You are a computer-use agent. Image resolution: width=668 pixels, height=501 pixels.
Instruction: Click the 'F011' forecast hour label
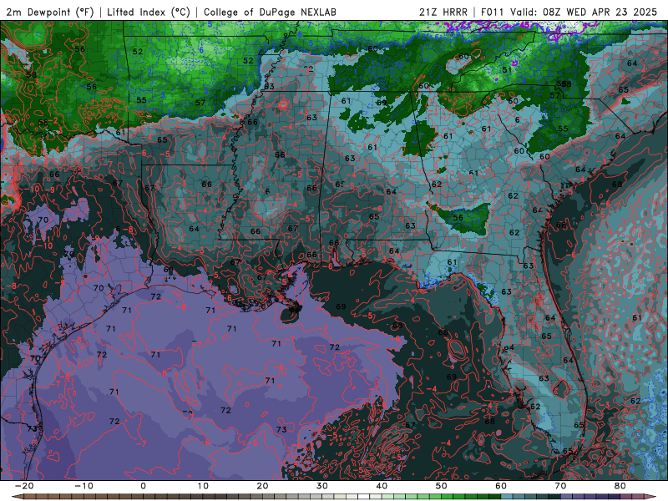[x=493, y=12]
